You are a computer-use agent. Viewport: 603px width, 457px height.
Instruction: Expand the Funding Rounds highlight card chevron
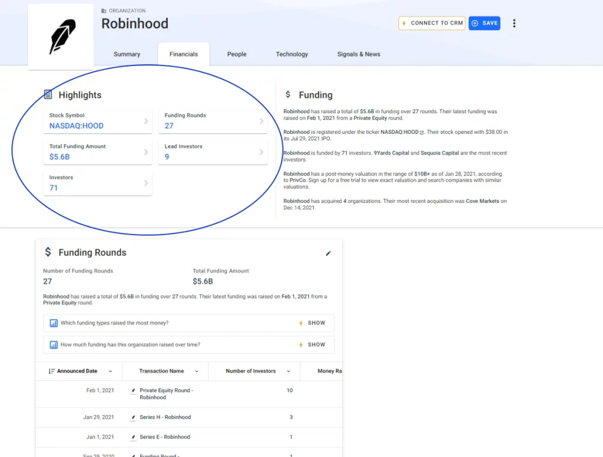[x=261, y=121]
